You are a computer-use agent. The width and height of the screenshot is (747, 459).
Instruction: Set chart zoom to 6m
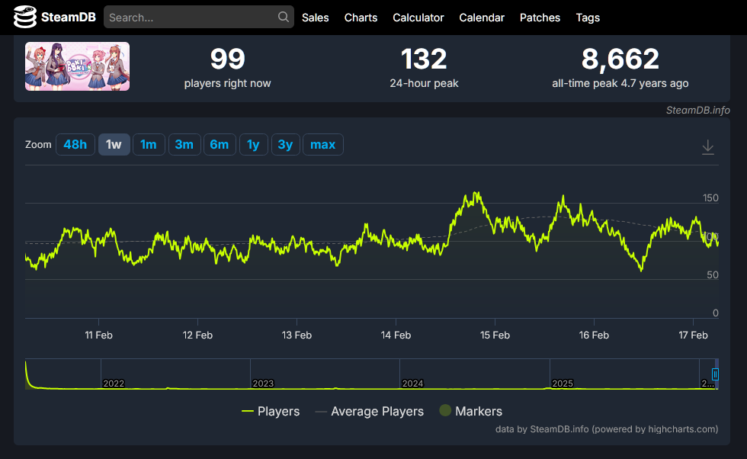pos(220,144)
